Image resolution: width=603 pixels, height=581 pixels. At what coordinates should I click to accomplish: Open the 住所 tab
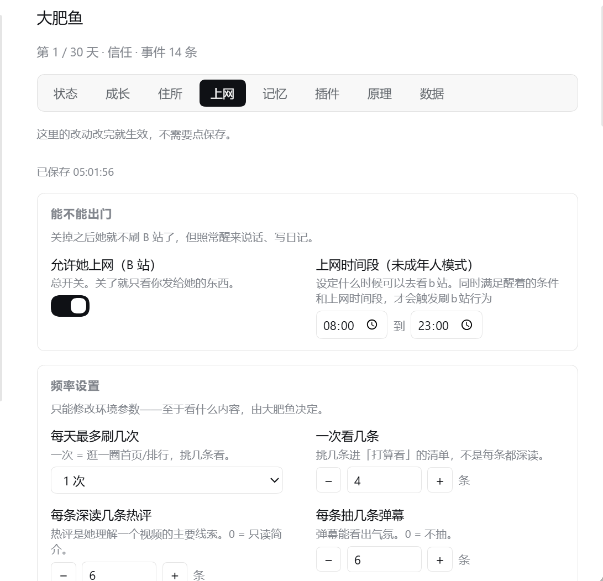170,93
